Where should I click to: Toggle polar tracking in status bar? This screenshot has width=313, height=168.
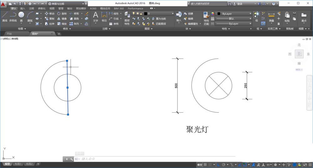(x=223, y=165)
